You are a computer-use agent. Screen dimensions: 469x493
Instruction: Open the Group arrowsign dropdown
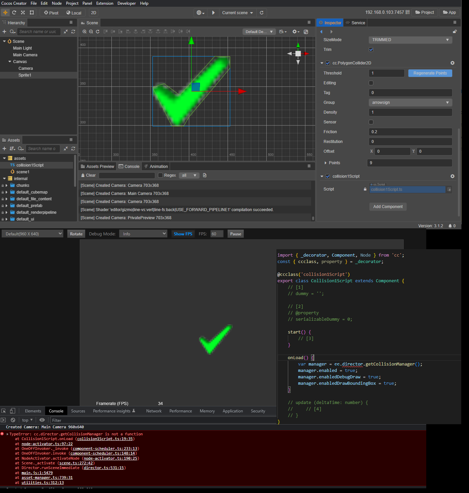(410, 103)
